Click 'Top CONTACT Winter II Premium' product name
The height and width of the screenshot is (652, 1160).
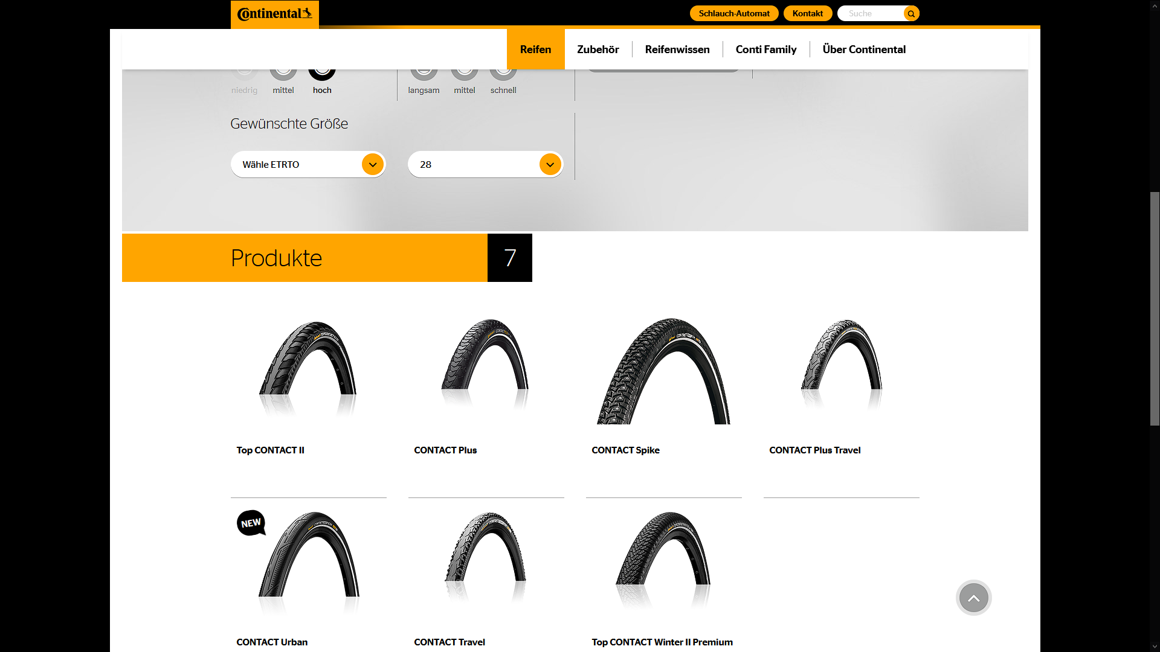tap(662, 642)
